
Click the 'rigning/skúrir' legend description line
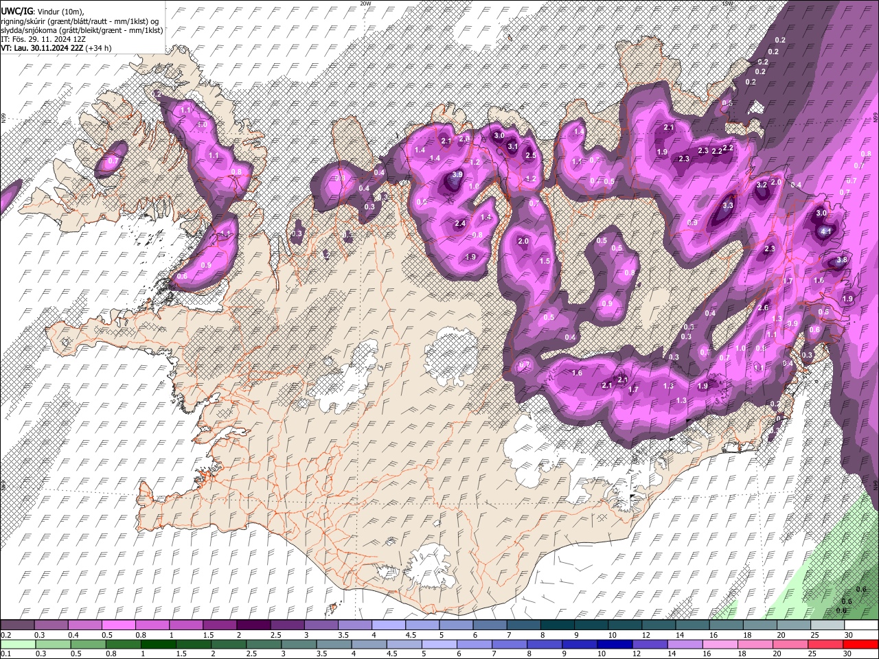80,21
